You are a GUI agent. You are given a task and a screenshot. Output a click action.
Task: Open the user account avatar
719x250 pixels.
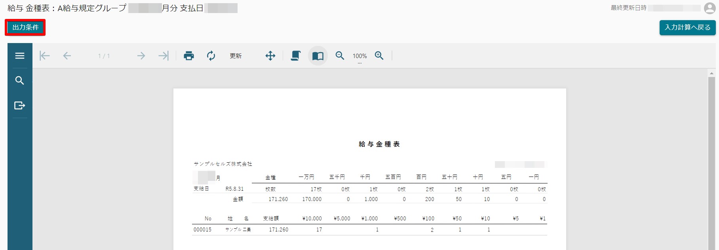(x=709, y=8)
